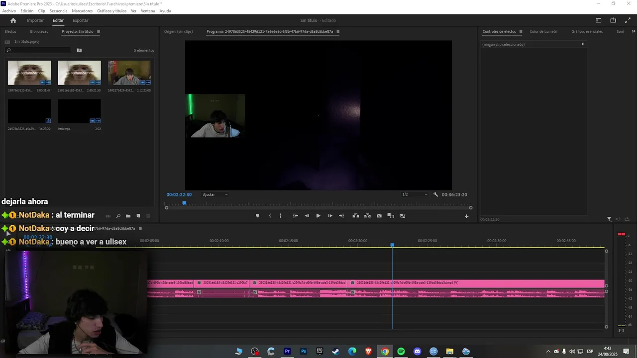637x358 pixels.
Task: Click the Lift button
Action: pyautogui.click(x=355, y=216)
